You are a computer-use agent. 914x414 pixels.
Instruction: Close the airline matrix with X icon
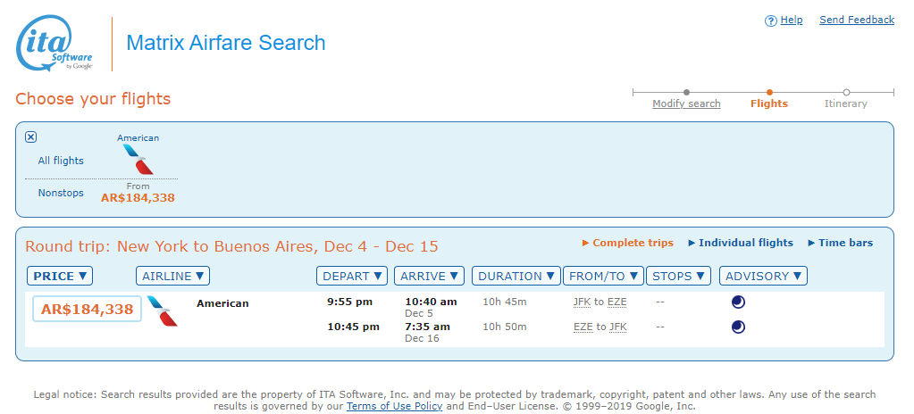click(x=31, y=137)
